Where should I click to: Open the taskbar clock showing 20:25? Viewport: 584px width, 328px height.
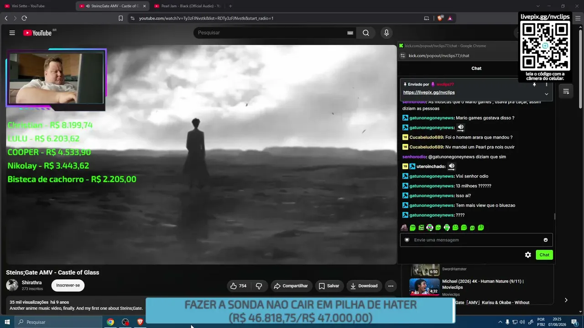pyautogui.click(x=557, y=322)
